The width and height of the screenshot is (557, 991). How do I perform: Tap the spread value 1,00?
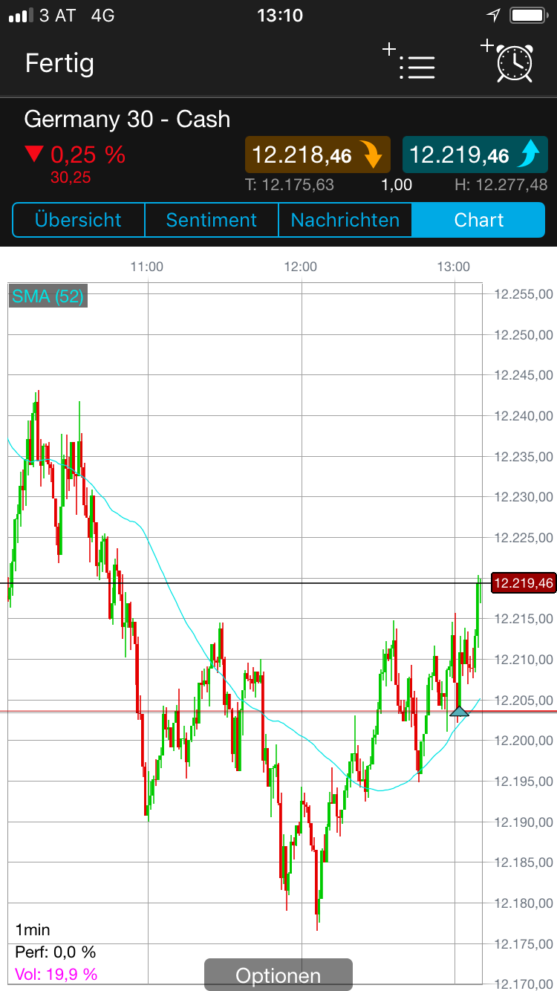pos(397,185)
